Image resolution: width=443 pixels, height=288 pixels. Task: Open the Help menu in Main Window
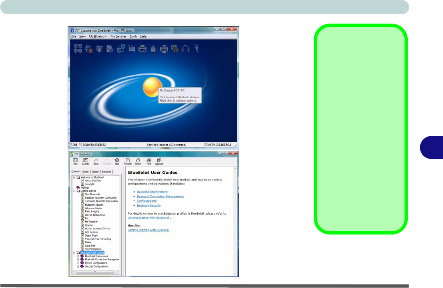[x=144, y=36]
